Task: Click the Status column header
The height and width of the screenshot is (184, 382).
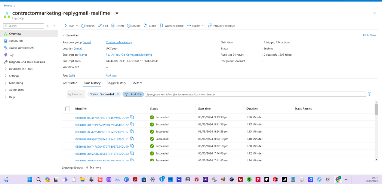Action: [154, 109]
